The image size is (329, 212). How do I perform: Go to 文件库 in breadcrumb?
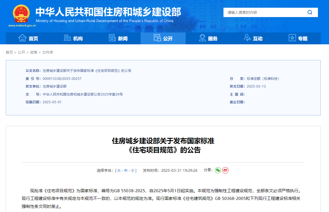(x=48, y=52)
